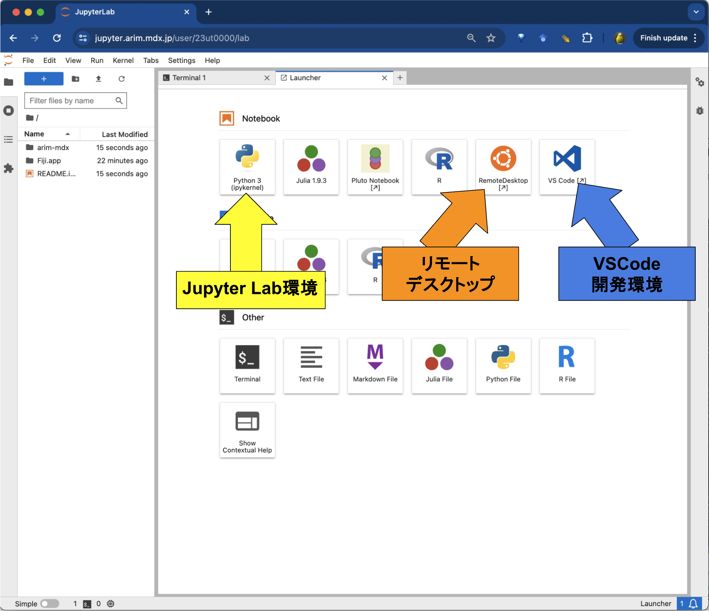Click the address bar URL
709x611 pixels.
[x=172, y=38]
